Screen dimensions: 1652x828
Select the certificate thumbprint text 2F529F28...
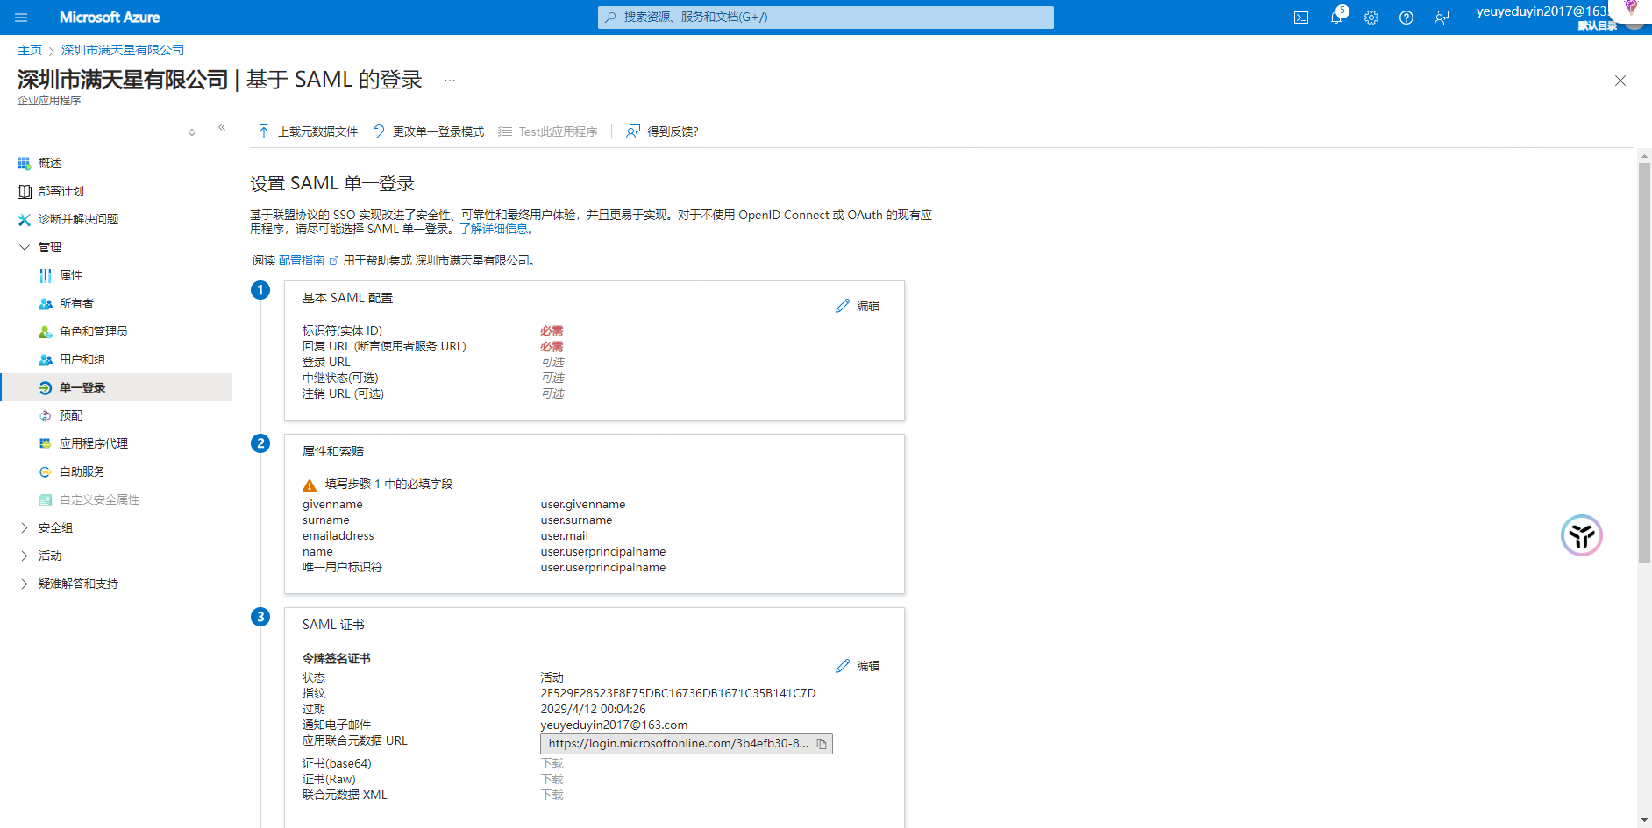click(x=678, y=693)
